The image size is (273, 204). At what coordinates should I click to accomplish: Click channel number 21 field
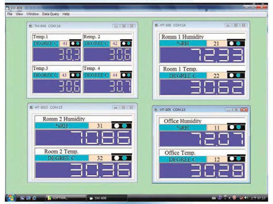[x=216, y=44]
